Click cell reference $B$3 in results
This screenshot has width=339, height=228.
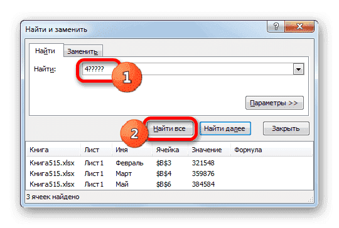tap(164, 163)
